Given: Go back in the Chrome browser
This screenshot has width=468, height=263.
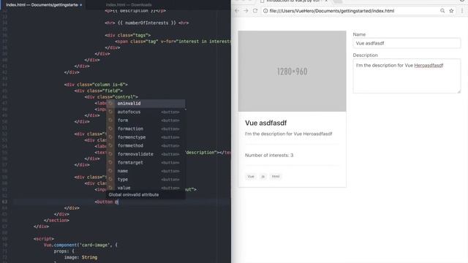Looking at the screenshot, I should [x=237, y=11].
